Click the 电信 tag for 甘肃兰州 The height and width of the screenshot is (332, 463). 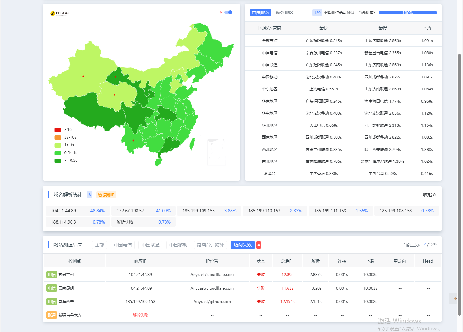(x=52, y=275)
